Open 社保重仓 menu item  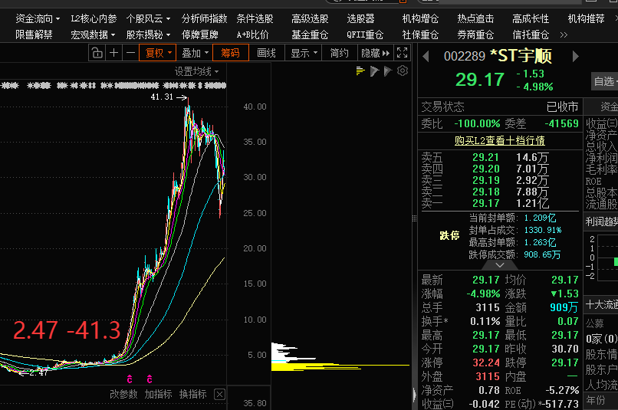pyautogui.click(x=420, y=34)
